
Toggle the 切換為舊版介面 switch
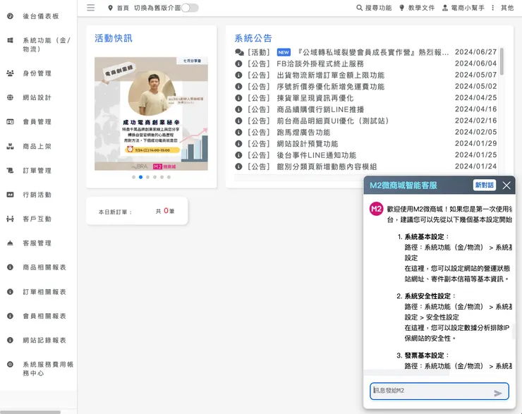click(x=190, y=8)
